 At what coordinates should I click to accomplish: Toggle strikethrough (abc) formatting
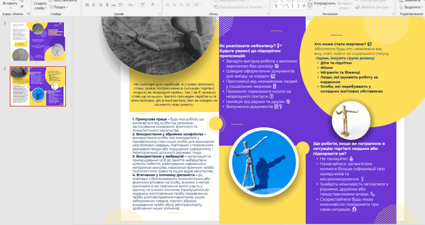coord(113,5)
